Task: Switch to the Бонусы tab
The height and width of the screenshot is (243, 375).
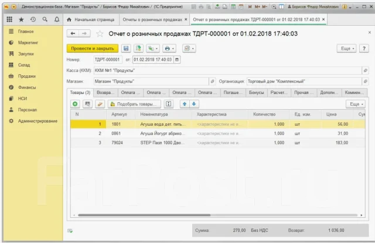Action: [x=257, y=92]
